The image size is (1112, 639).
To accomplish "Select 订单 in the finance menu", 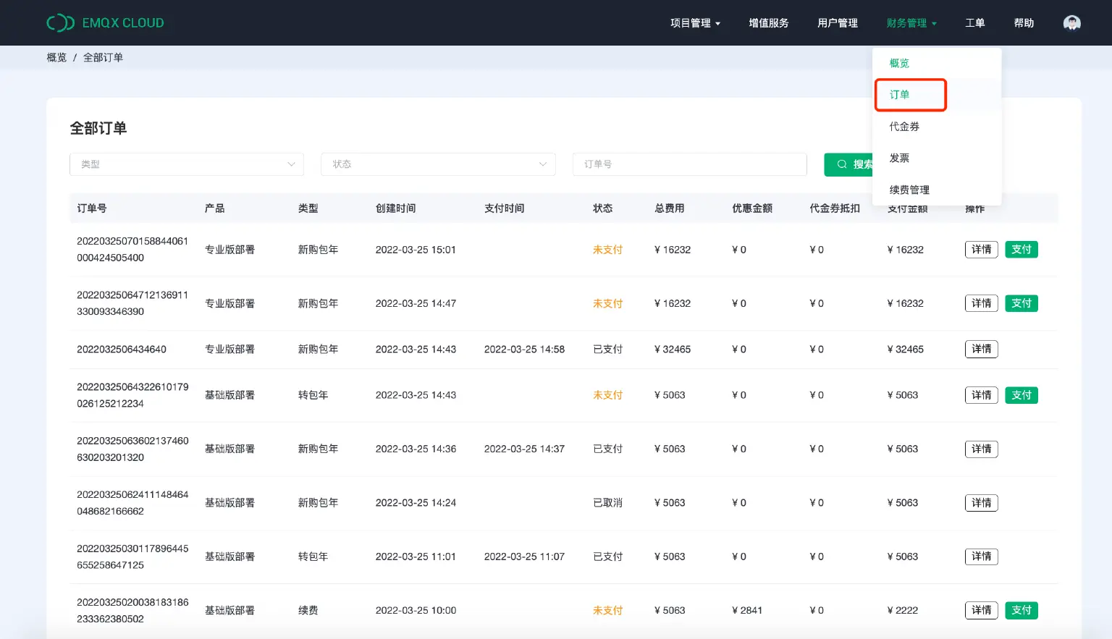I will pyautogui.click(x=898, y=95).
